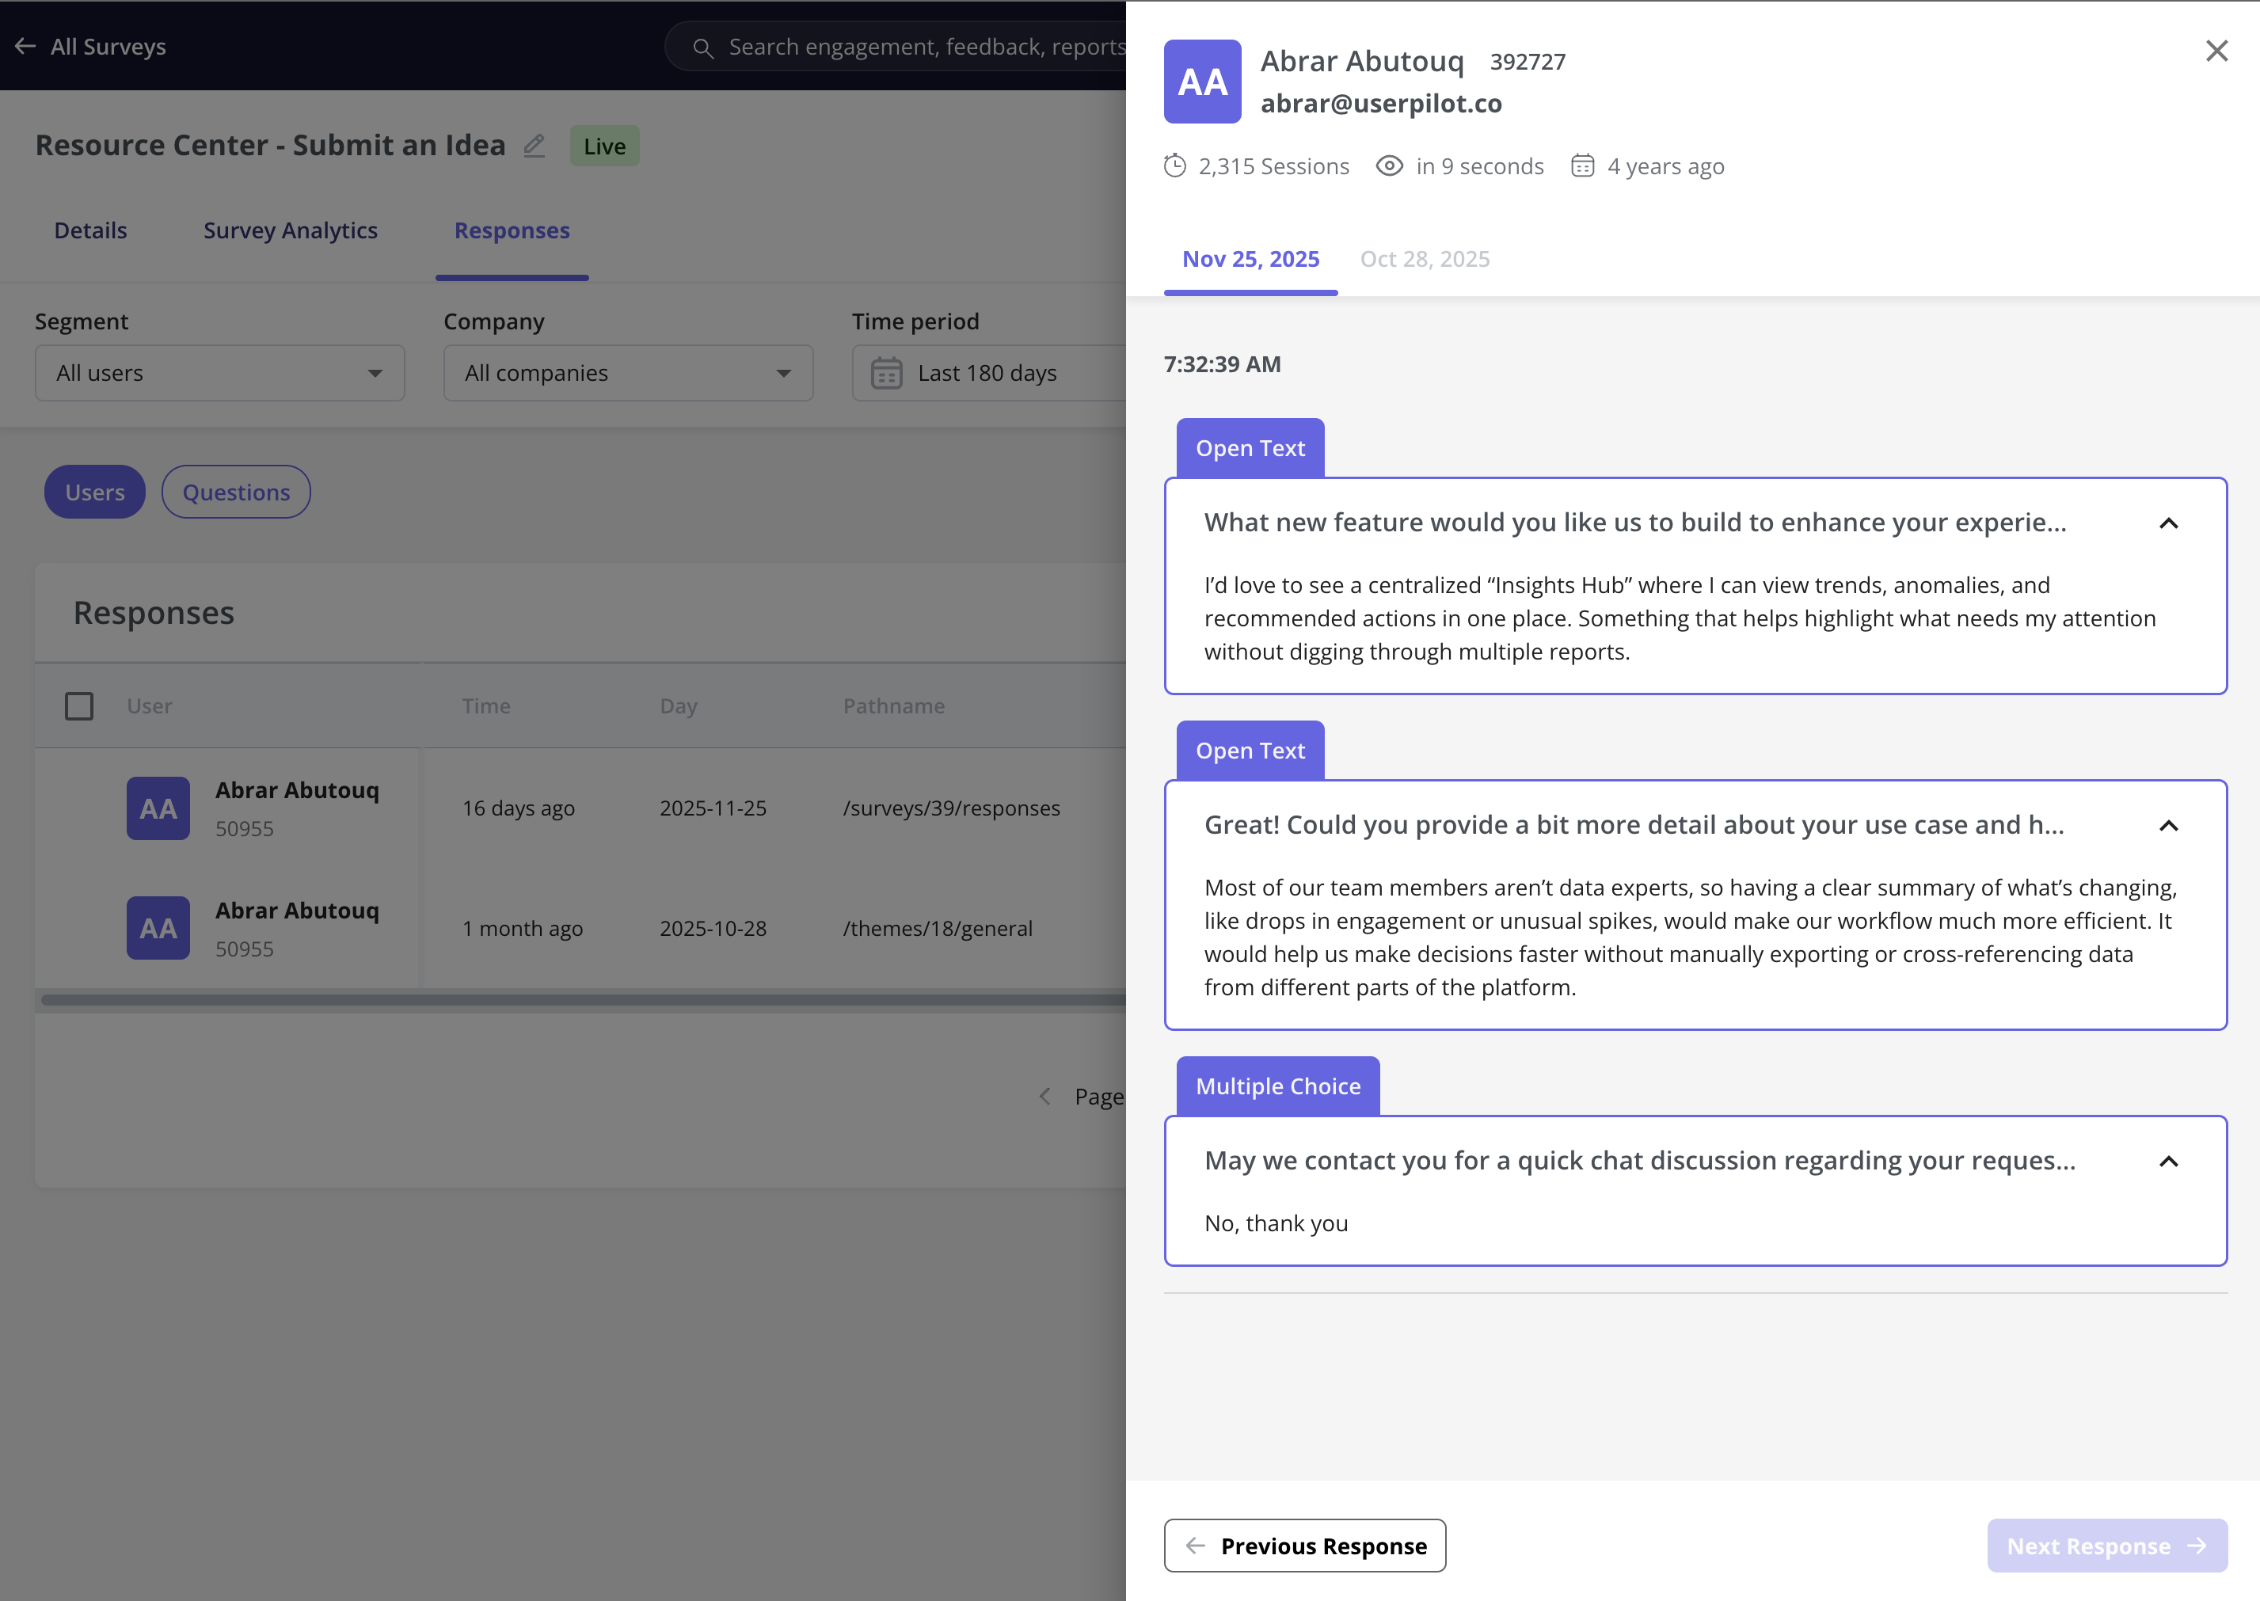Open the Oct 28, 2025 response tab
Screen dimensions: 2260x1601
click(1424, 259)
